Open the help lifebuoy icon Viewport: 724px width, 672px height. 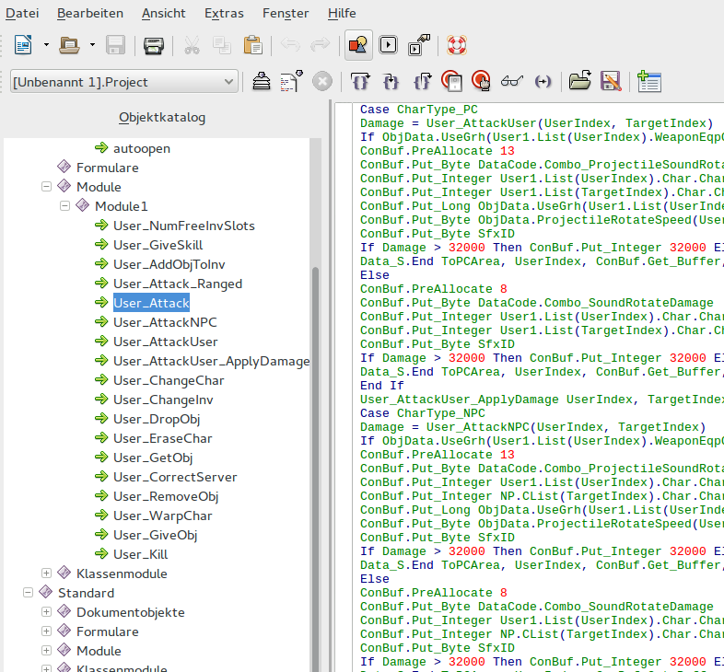pyautogui.click(x=457, y=45)
